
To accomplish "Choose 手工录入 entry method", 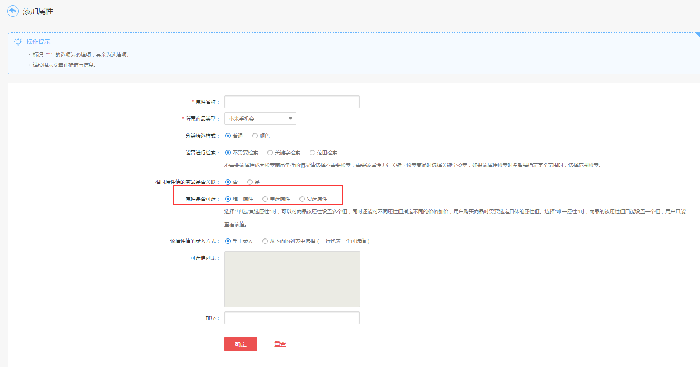I will click(228, 241).
